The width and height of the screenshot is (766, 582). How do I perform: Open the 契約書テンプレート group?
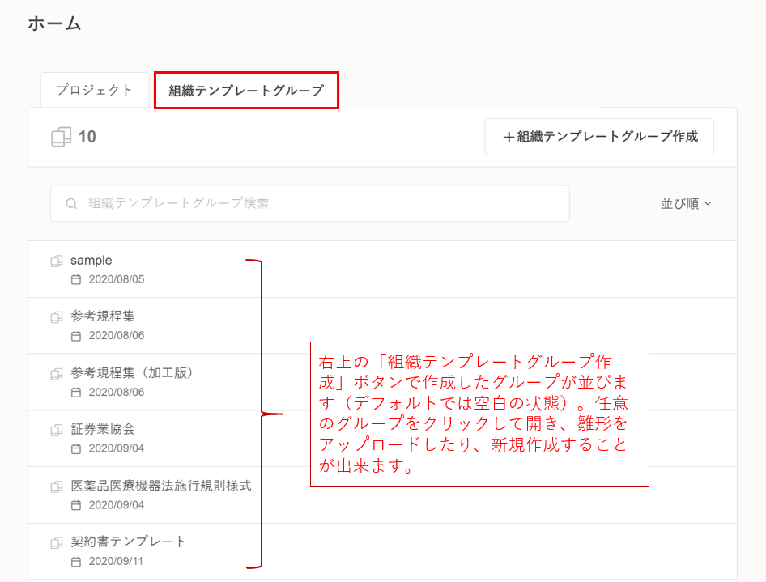click(129, 542)
